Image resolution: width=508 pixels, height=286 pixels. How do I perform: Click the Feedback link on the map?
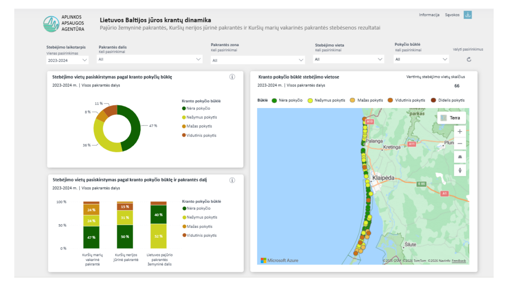459,261
